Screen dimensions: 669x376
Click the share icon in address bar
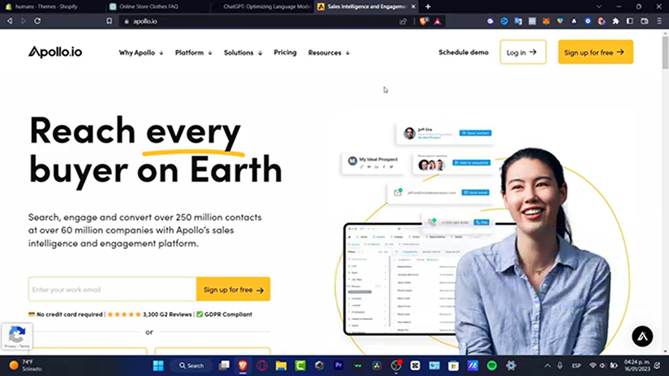(403, 21)
